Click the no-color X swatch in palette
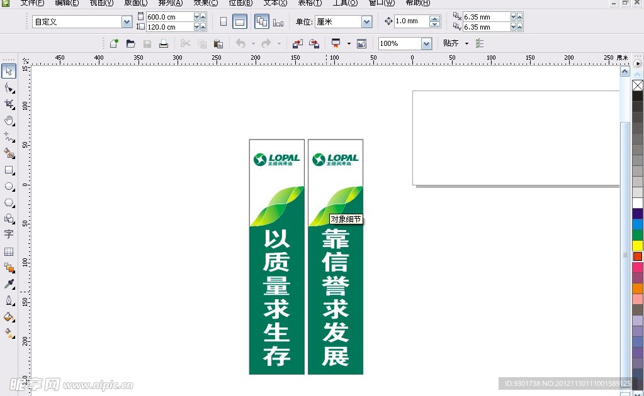Viewport: 644px width, 396px height. [x=638, y=85]
